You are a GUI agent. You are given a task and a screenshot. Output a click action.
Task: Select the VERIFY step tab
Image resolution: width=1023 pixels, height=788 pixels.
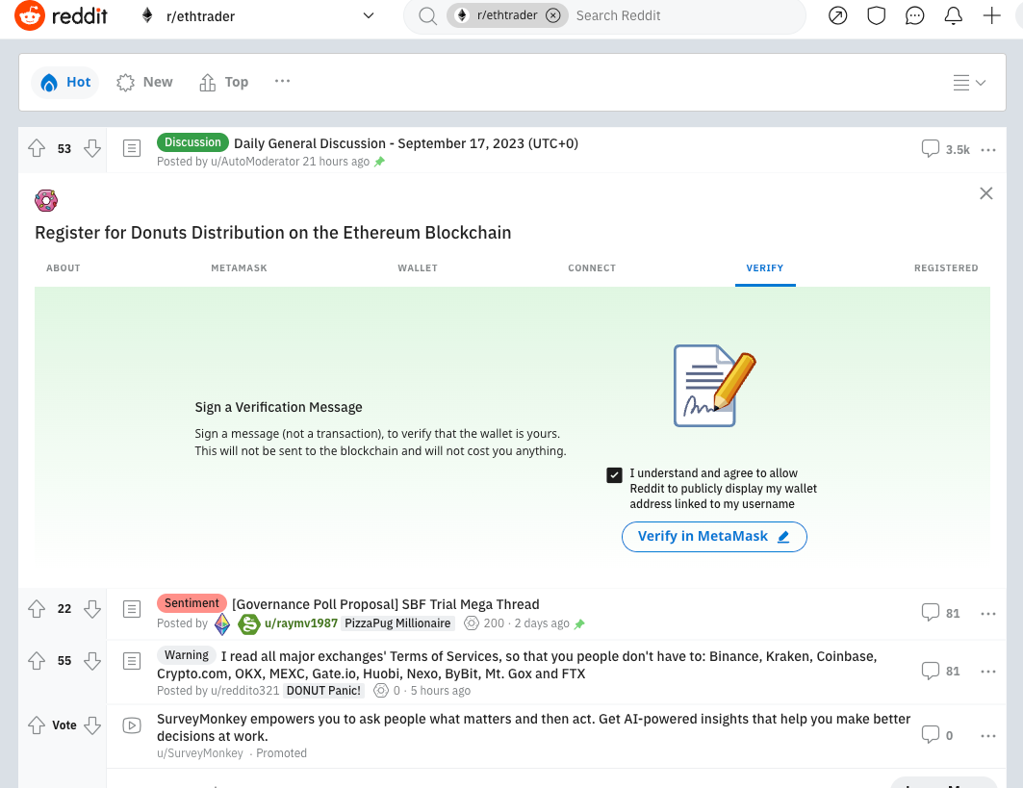pyautogui.click(x=765, y=268)
